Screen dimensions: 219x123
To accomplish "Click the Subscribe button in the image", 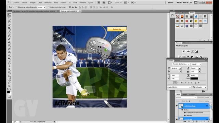I will click(x=117, y=29).
